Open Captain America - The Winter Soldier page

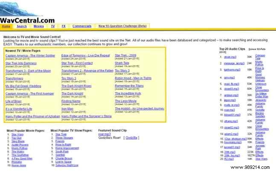[30, 55]
